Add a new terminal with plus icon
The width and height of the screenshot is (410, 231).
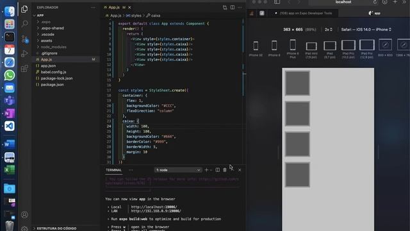coord(206,170)
